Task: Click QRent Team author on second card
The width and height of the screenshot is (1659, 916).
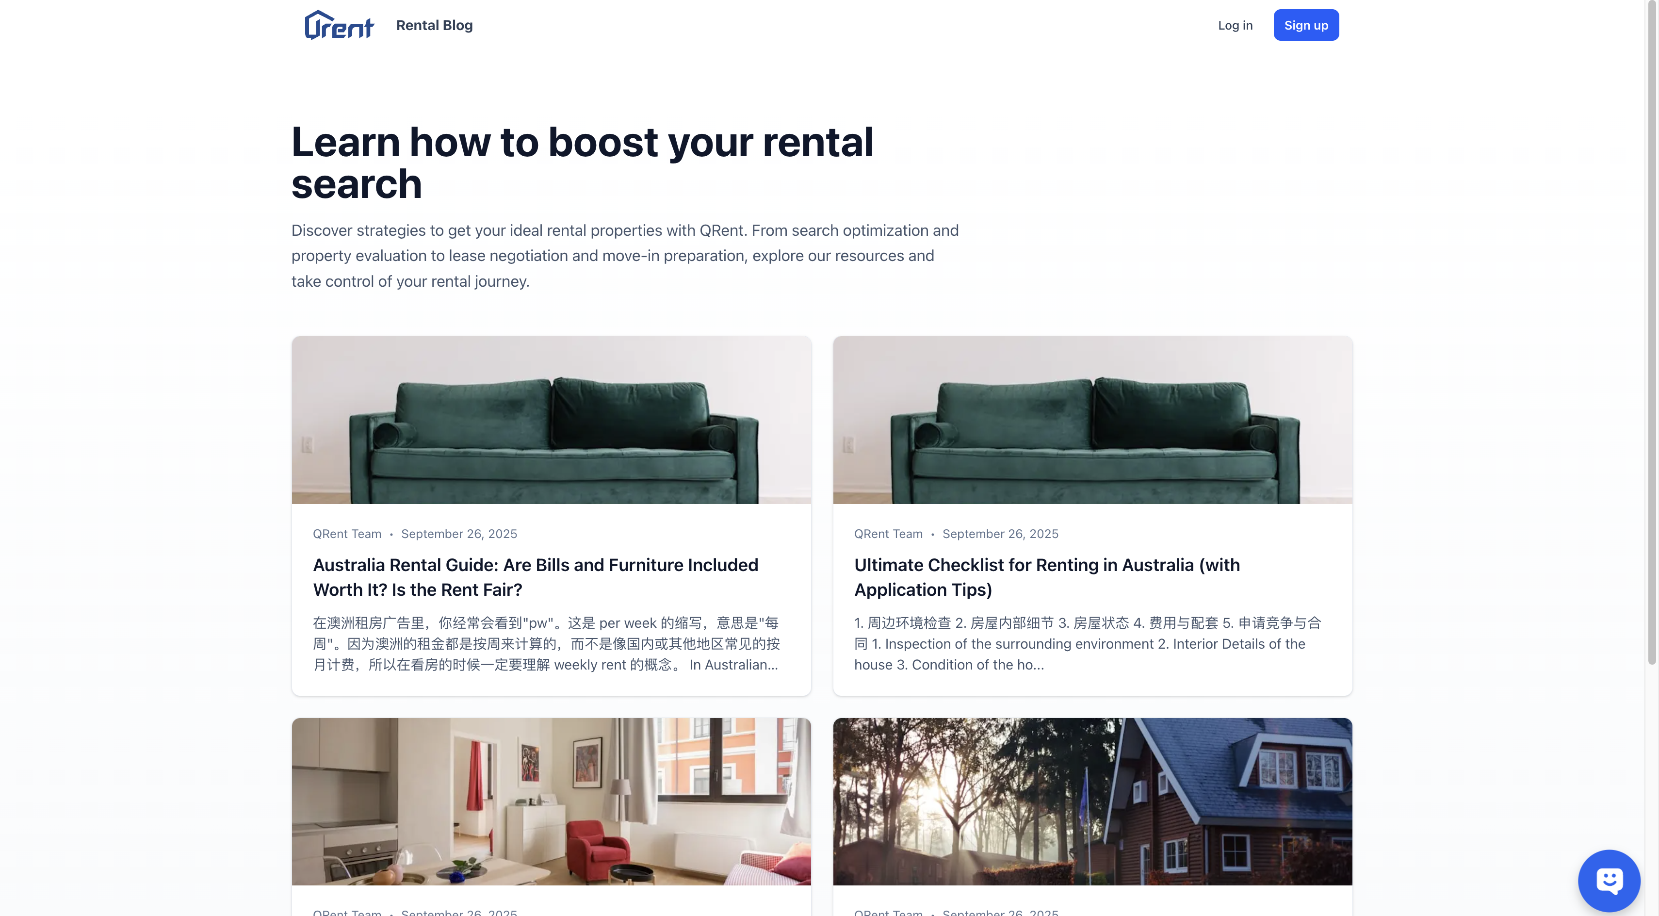Action: [888, 534]
